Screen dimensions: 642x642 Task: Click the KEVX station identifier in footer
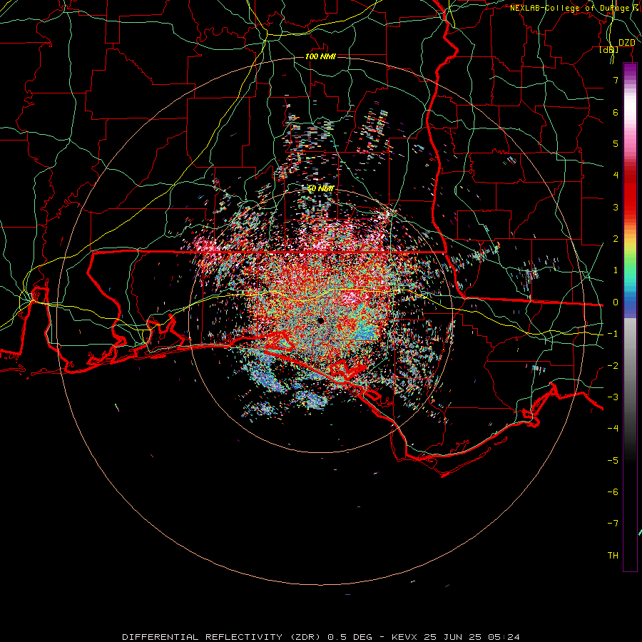click(404, 637)
